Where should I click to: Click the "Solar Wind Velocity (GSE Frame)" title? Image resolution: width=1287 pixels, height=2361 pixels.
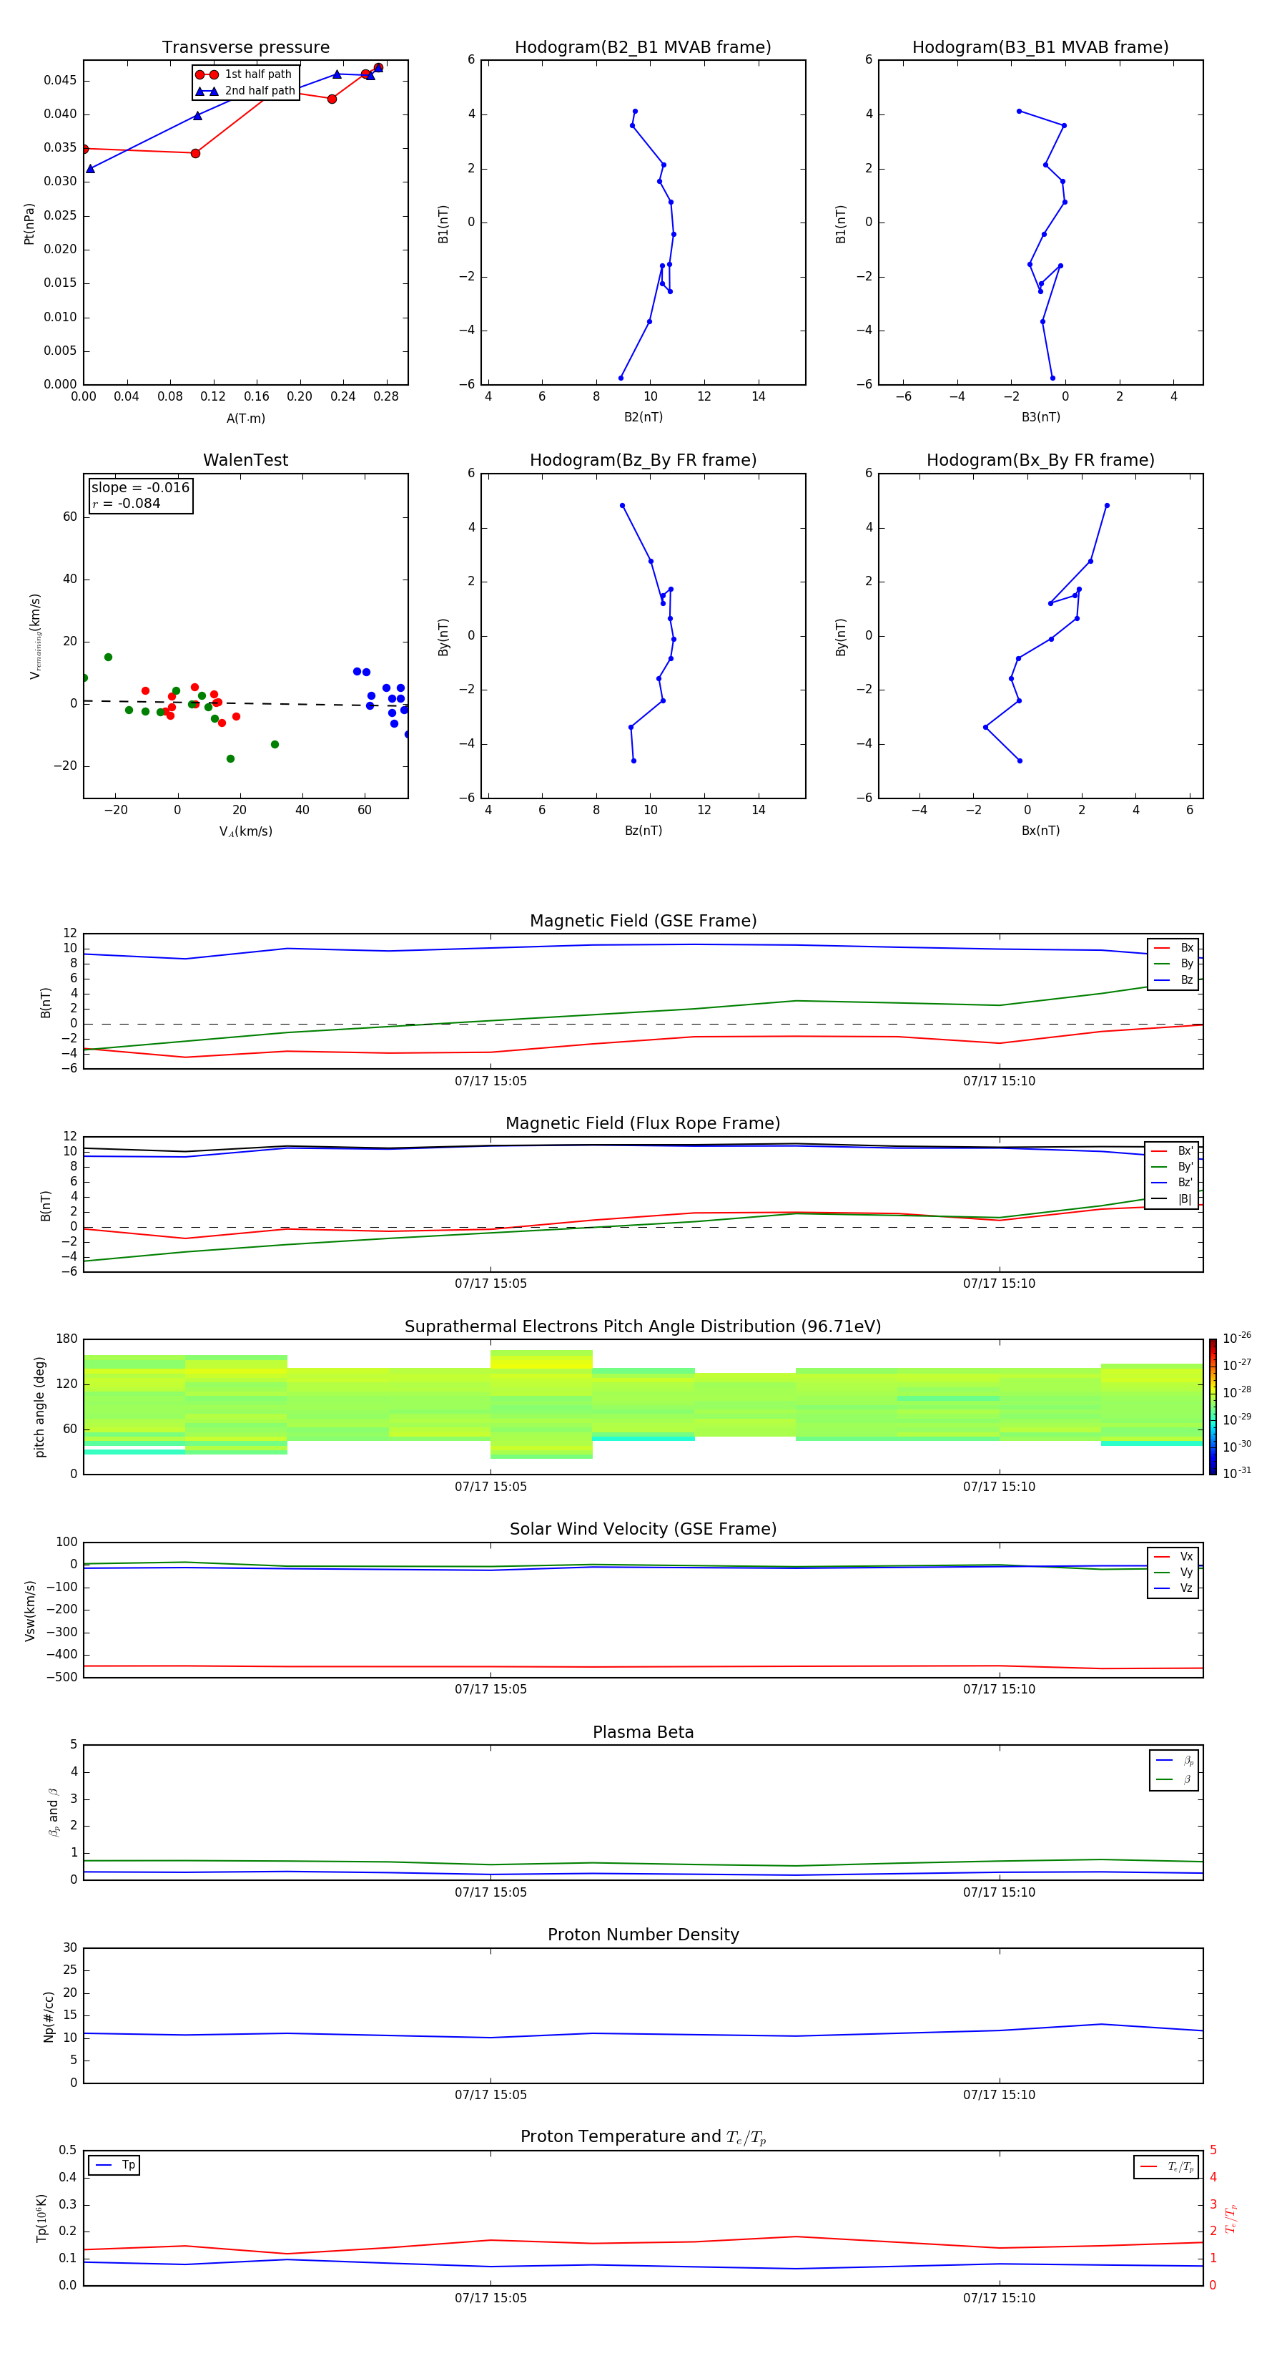click(643, 1530)
